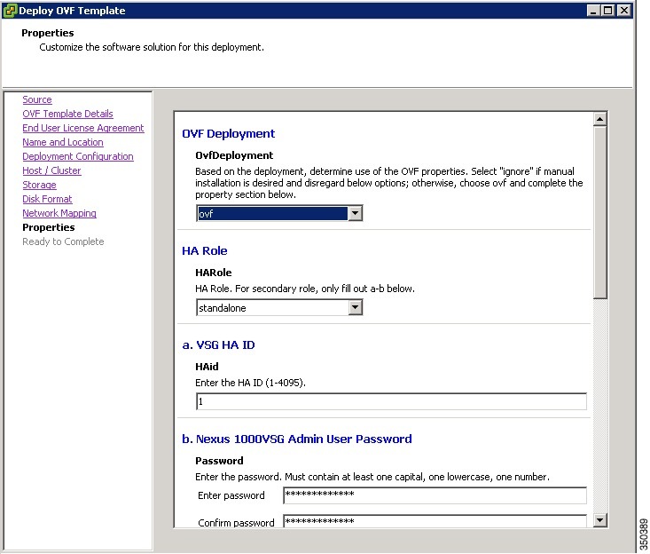Jump to Disk Format step

click(x=47, y=199)
